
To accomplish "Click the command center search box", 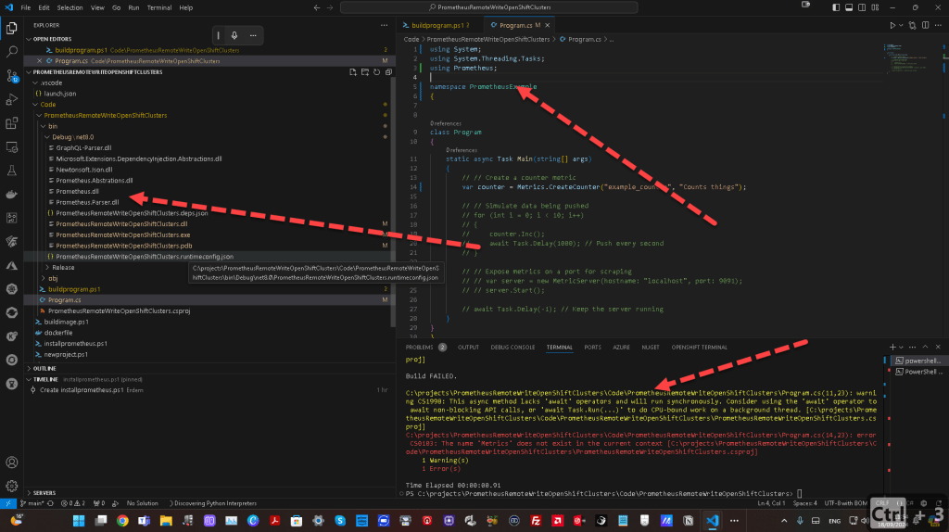I will tap(489, 7).
